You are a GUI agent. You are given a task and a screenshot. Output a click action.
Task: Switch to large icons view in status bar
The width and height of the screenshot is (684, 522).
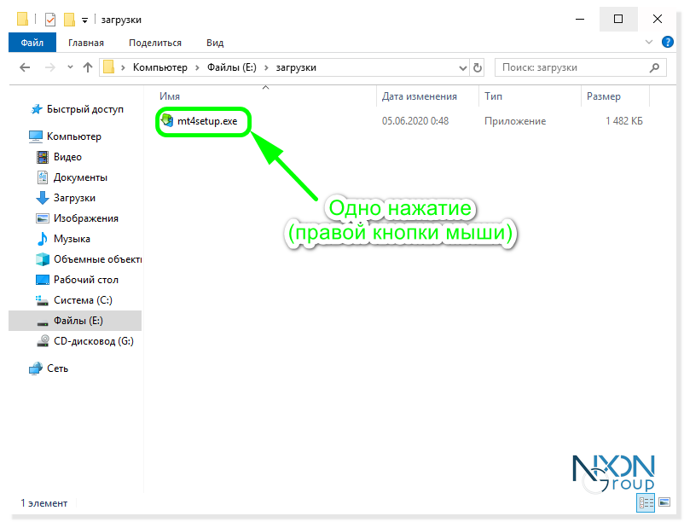click(x=664, y=503)
